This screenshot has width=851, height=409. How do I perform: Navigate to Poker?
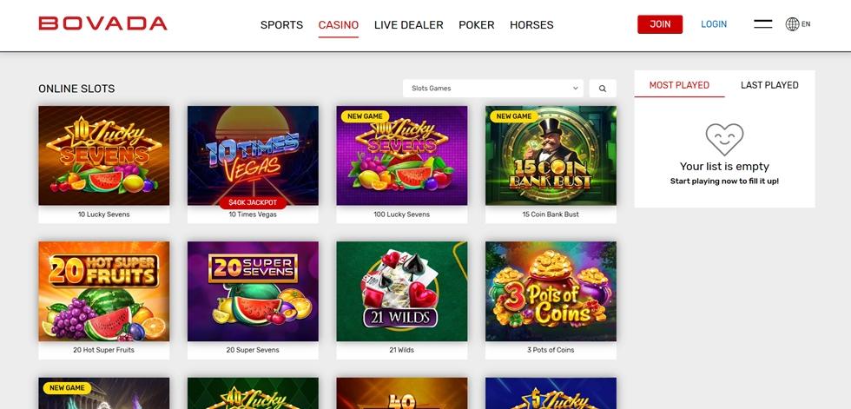pos(477,25)
